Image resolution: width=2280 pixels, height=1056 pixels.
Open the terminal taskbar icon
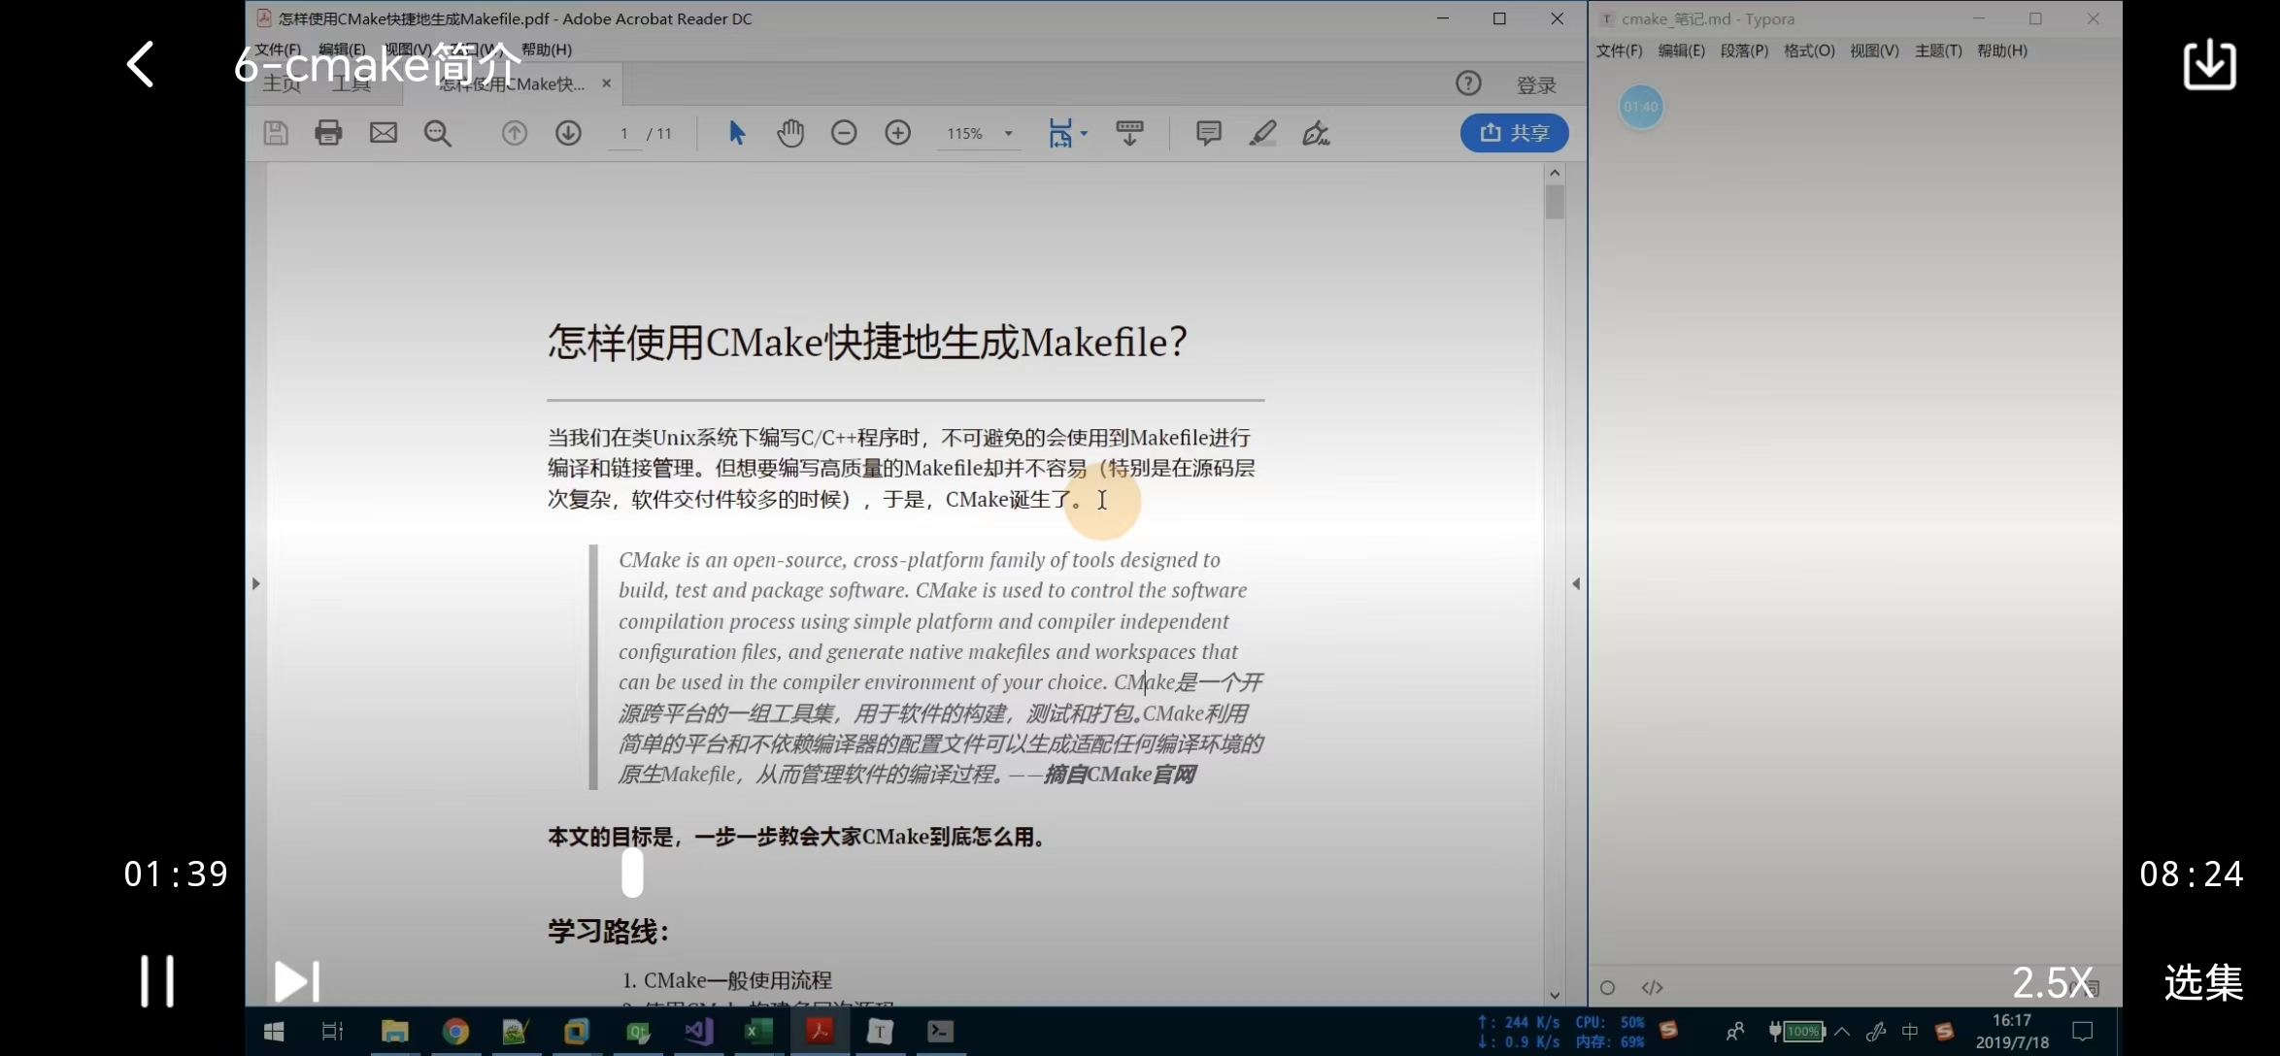(x=940, y=1031)
